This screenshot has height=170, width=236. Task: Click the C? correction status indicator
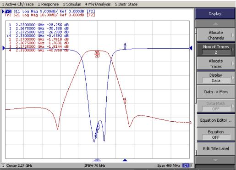(186, 165)
